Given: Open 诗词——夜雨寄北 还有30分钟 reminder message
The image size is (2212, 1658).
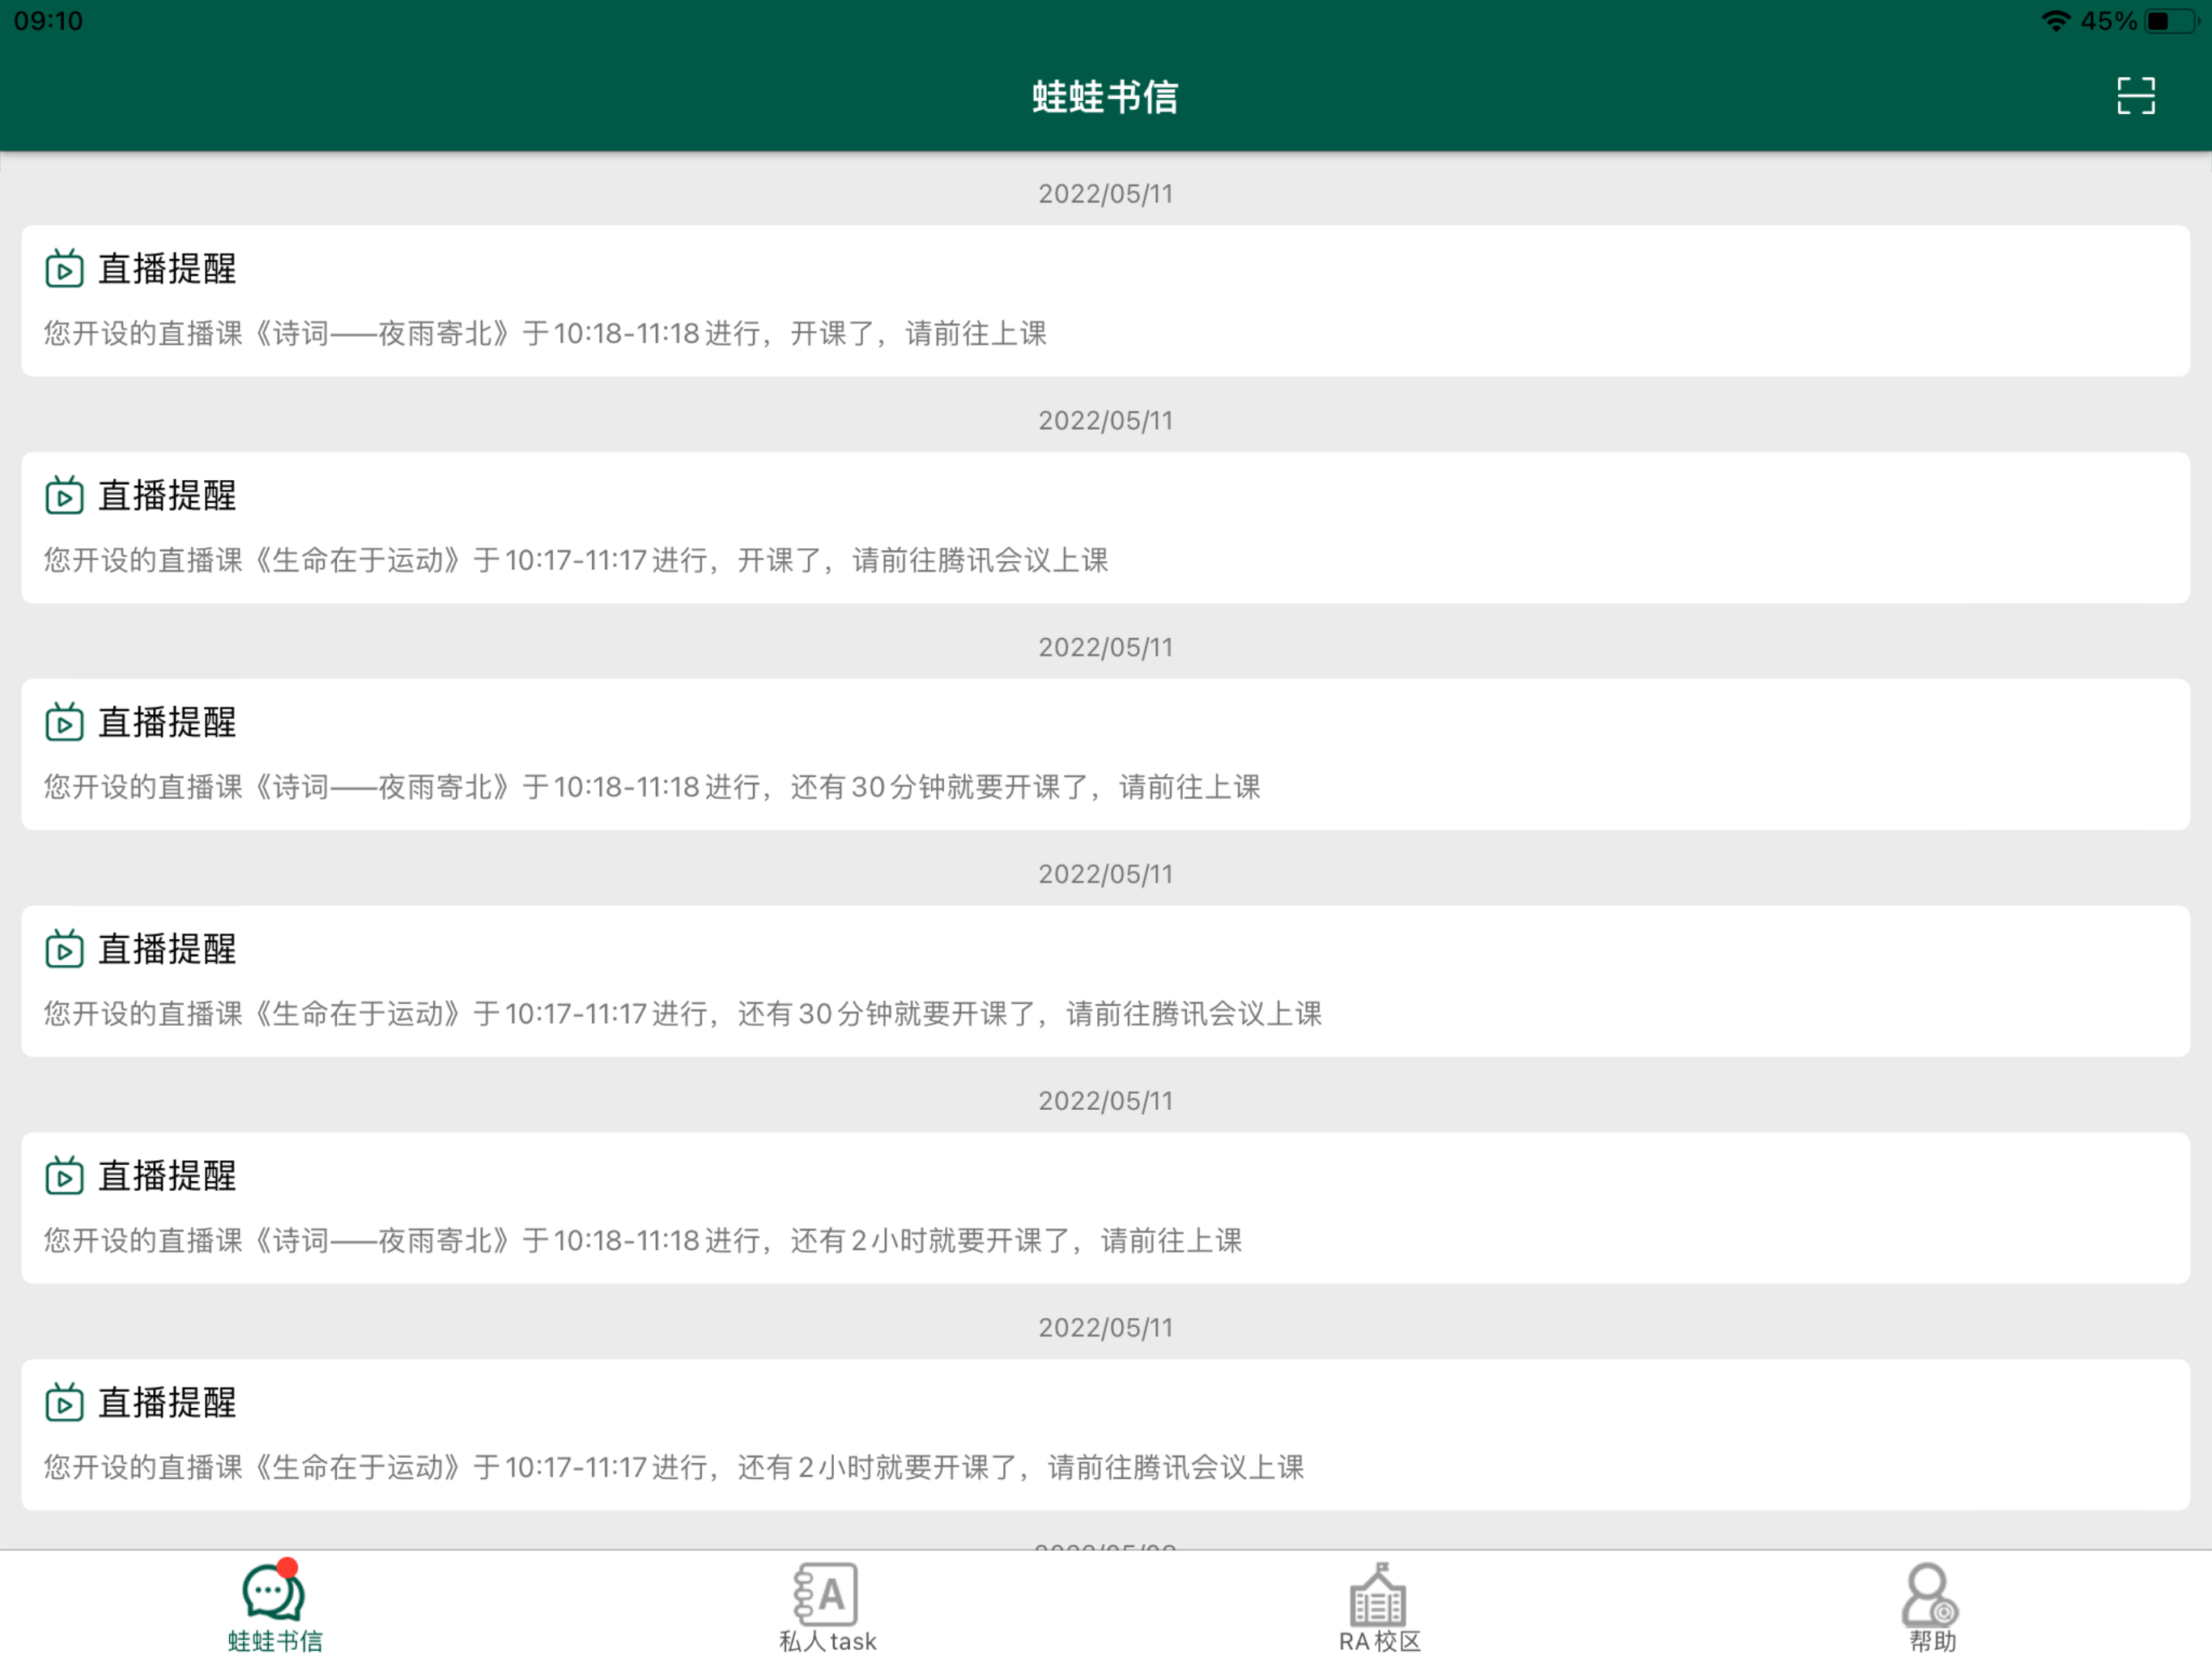Looking at the screenshot, I should (652, 787).
